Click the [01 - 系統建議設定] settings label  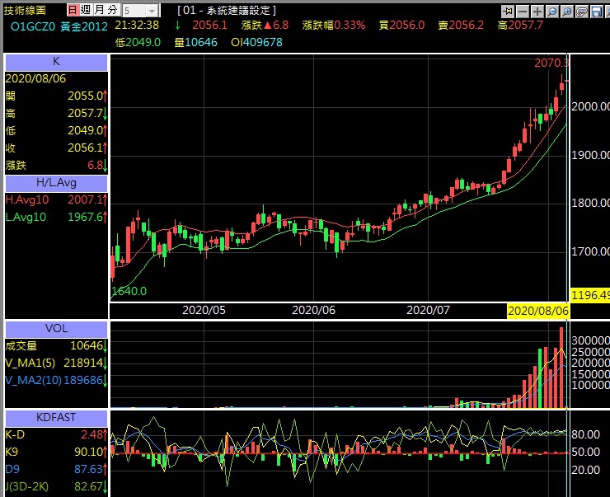[x=227, y=11]
